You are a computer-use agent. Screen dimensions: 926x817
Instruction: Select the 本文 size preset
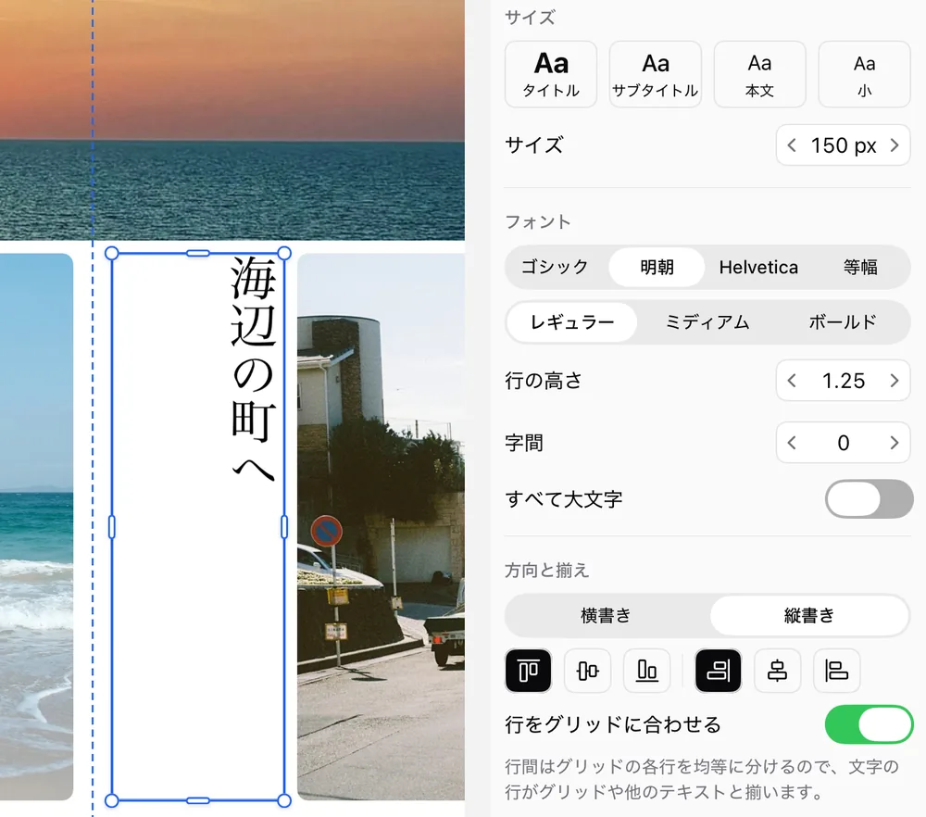(x=759, y=74)
